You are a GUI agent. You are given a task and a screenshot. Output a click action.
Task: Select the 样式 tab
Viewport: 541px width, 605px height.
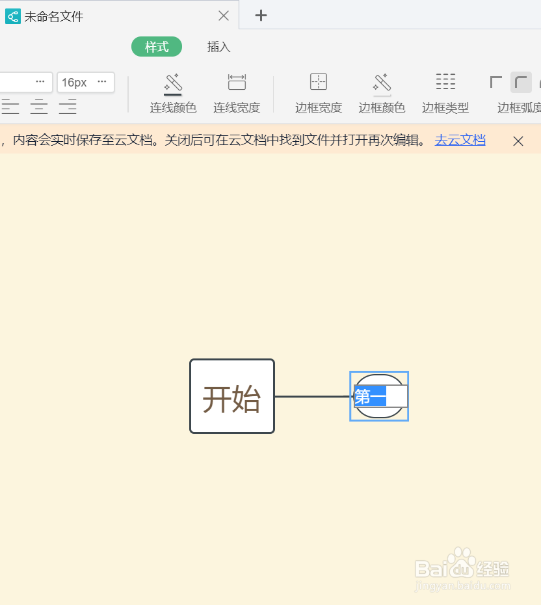157,47
